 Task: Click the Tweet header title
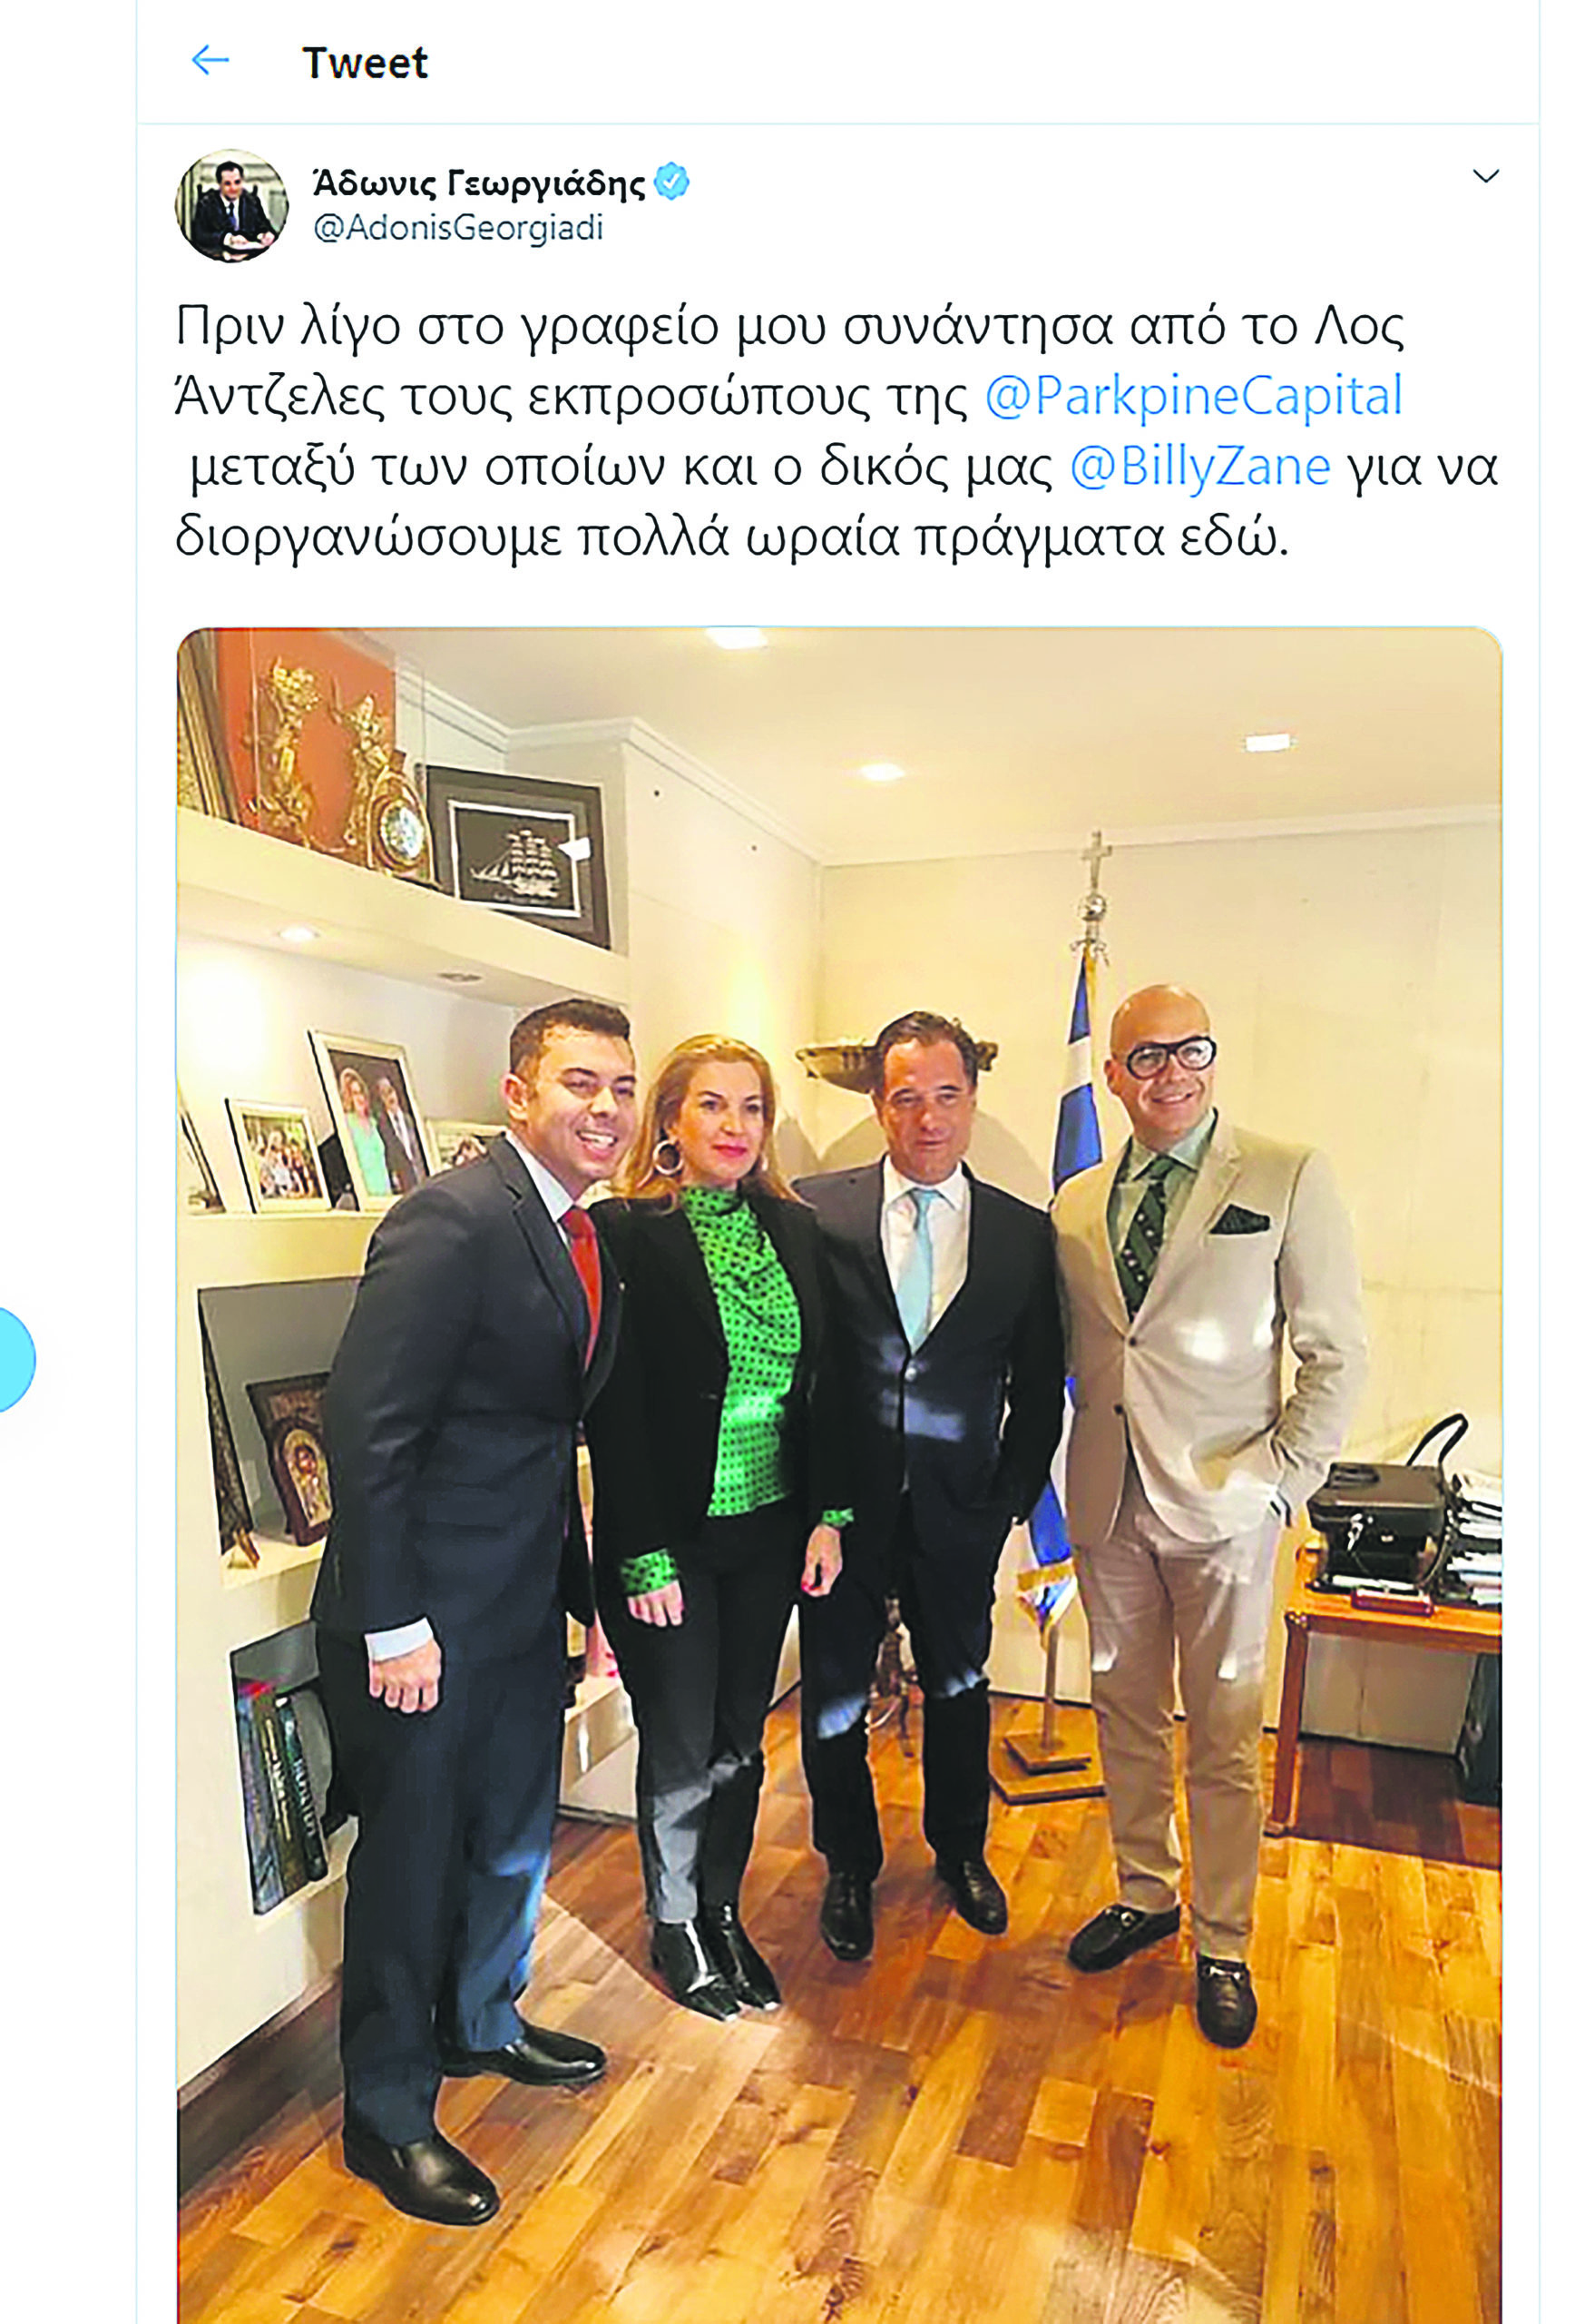click(365, 63)
